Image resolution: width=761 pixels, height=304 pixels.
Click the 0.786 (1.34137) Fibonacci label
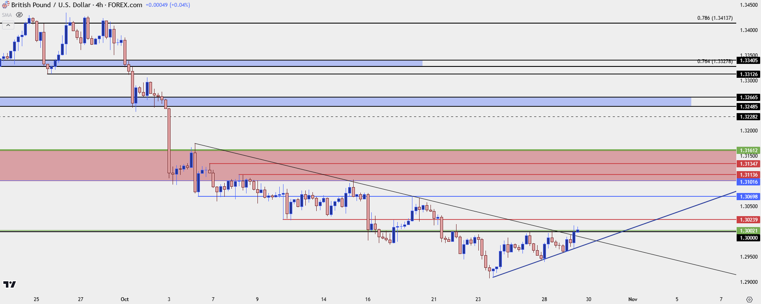715,18
